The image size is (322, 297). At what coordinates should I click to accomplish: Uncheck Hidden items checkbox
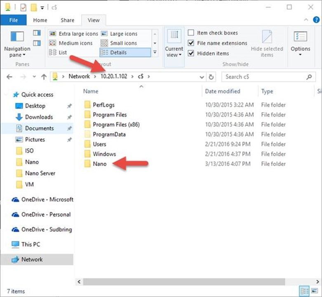[x=191, y=53]
